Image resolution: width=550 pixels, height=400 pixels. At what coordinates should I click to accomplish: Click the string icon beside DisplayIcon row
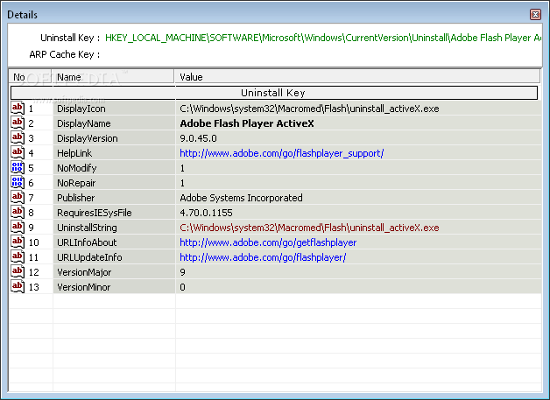point(18,108)
